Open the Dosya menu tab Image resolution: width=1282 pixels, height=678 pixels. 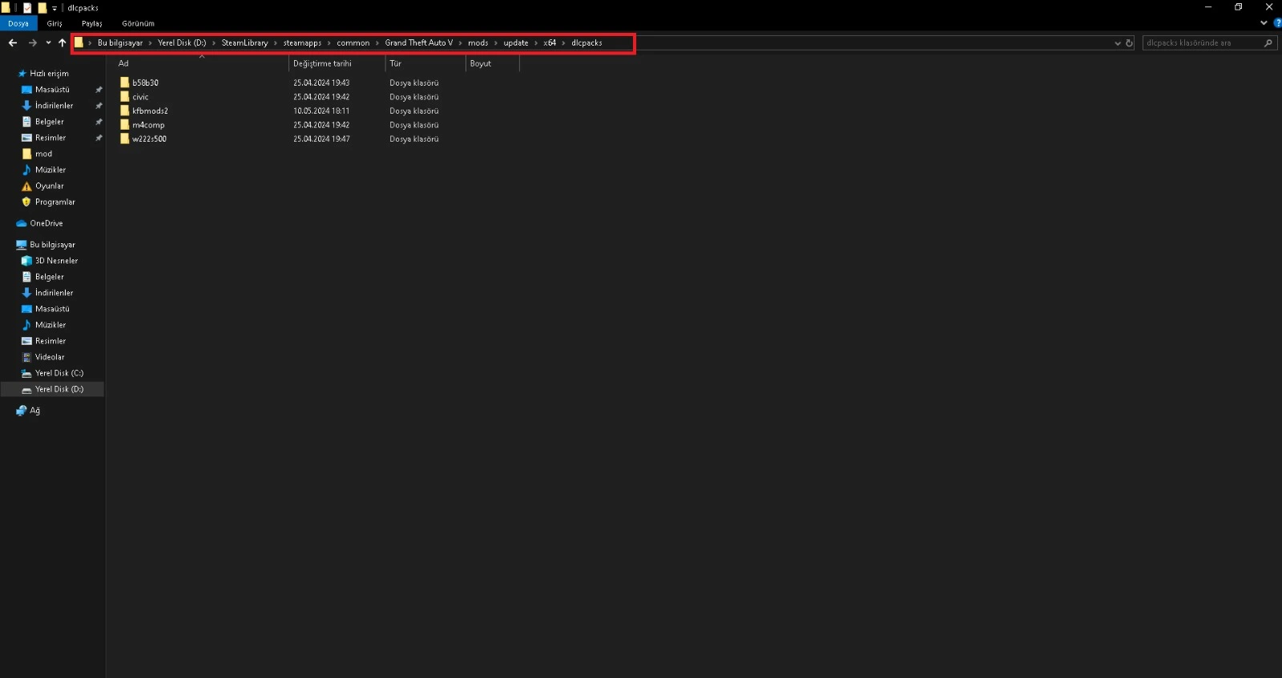point(18,24)
